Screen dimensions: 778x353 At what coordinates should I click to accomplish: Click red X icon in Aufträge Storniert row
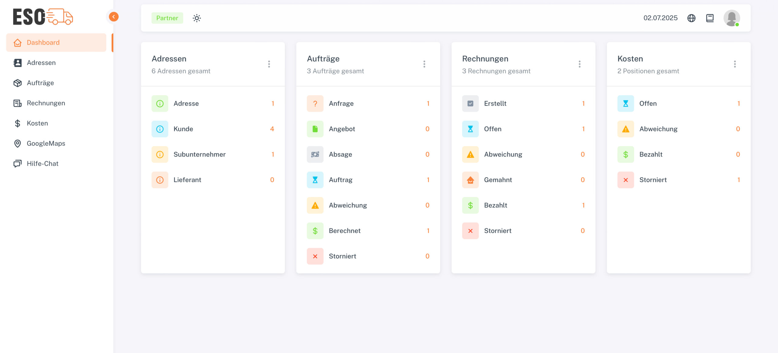point(315,256)
